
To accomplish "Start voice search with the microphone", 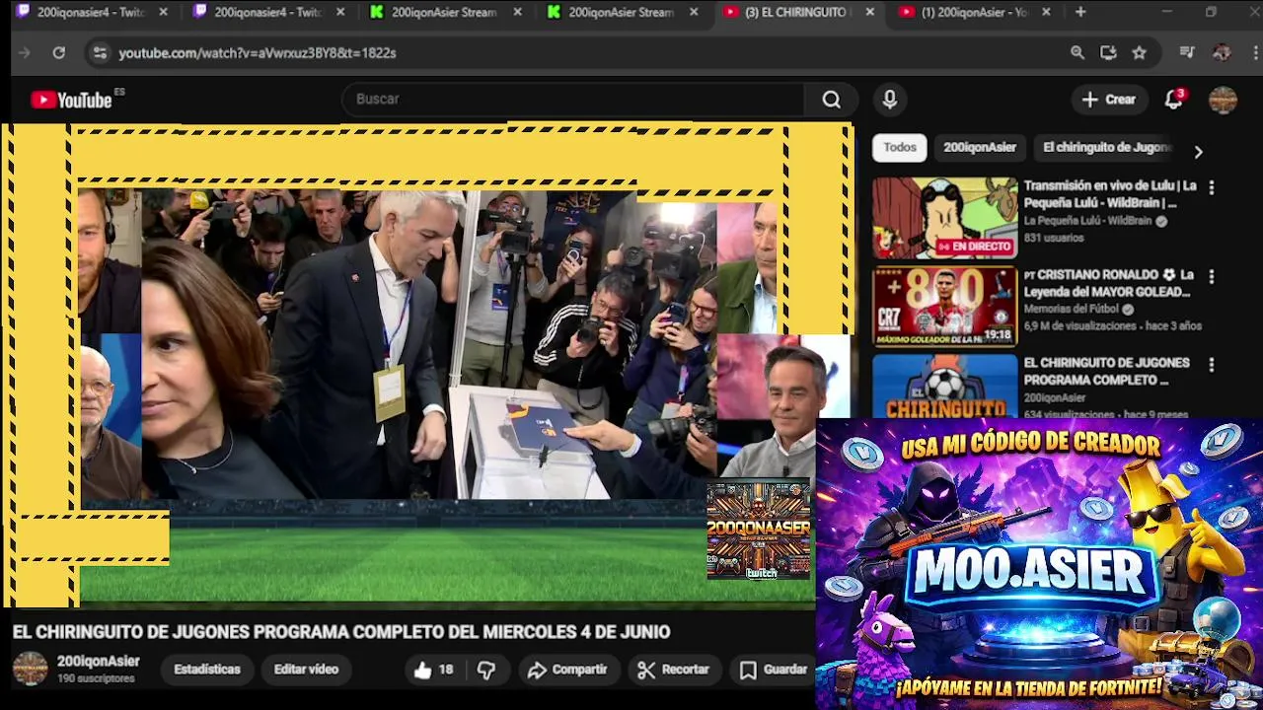I will click(x=890, y=100).
